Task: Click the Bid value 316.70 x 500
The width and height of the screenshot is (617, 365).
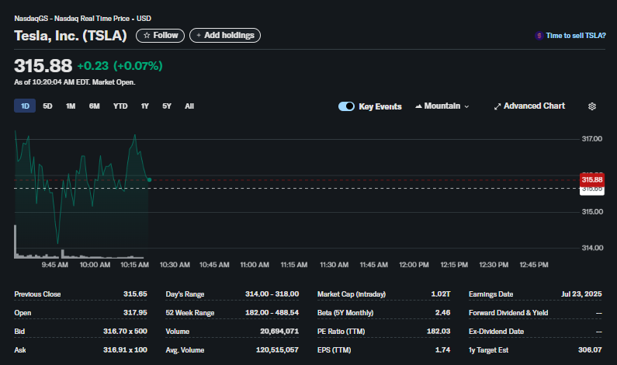Action: (x=125, y=331)
